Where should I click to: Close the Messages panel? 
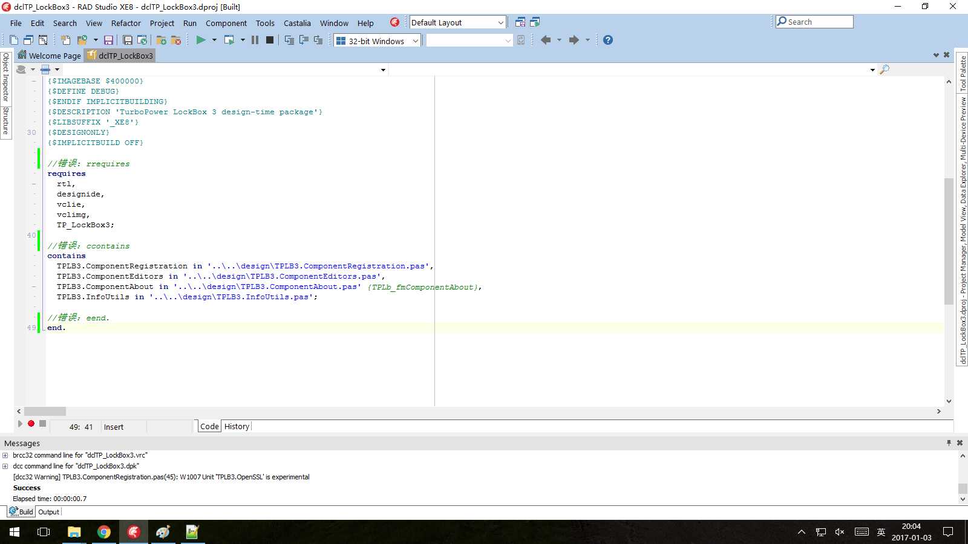point(960,443)
